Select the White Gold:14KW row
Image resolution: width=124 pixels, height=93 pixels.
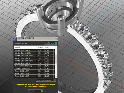pos(35,58)
